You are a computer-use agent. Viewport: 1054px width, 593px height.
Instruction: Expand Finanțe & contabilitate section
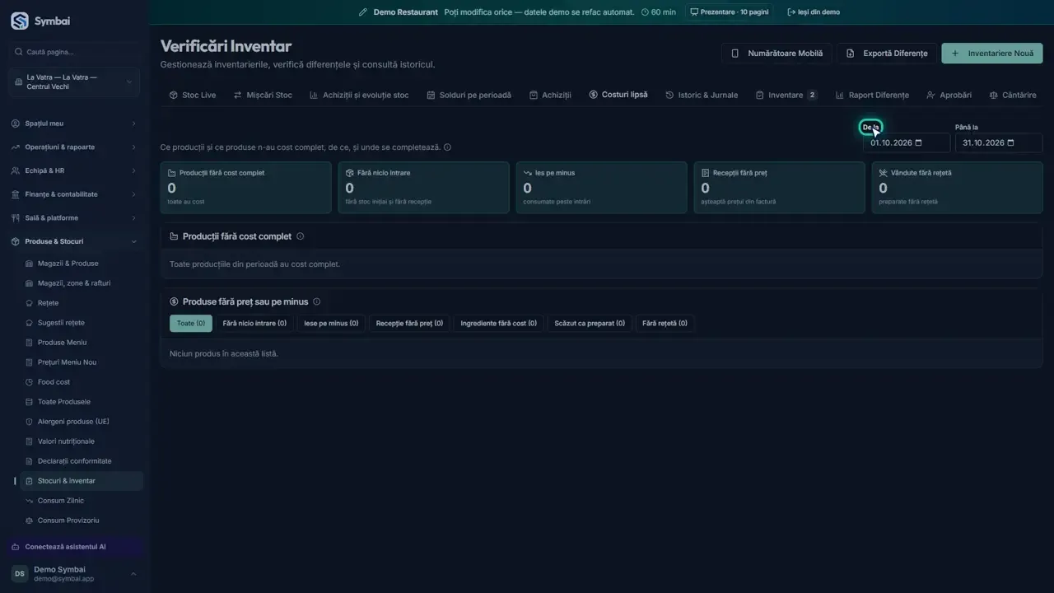point(74,194)
